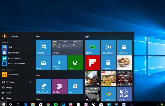
Task: Click the Microsoft Edge icon on the taskbar
Action: [25, 104]
